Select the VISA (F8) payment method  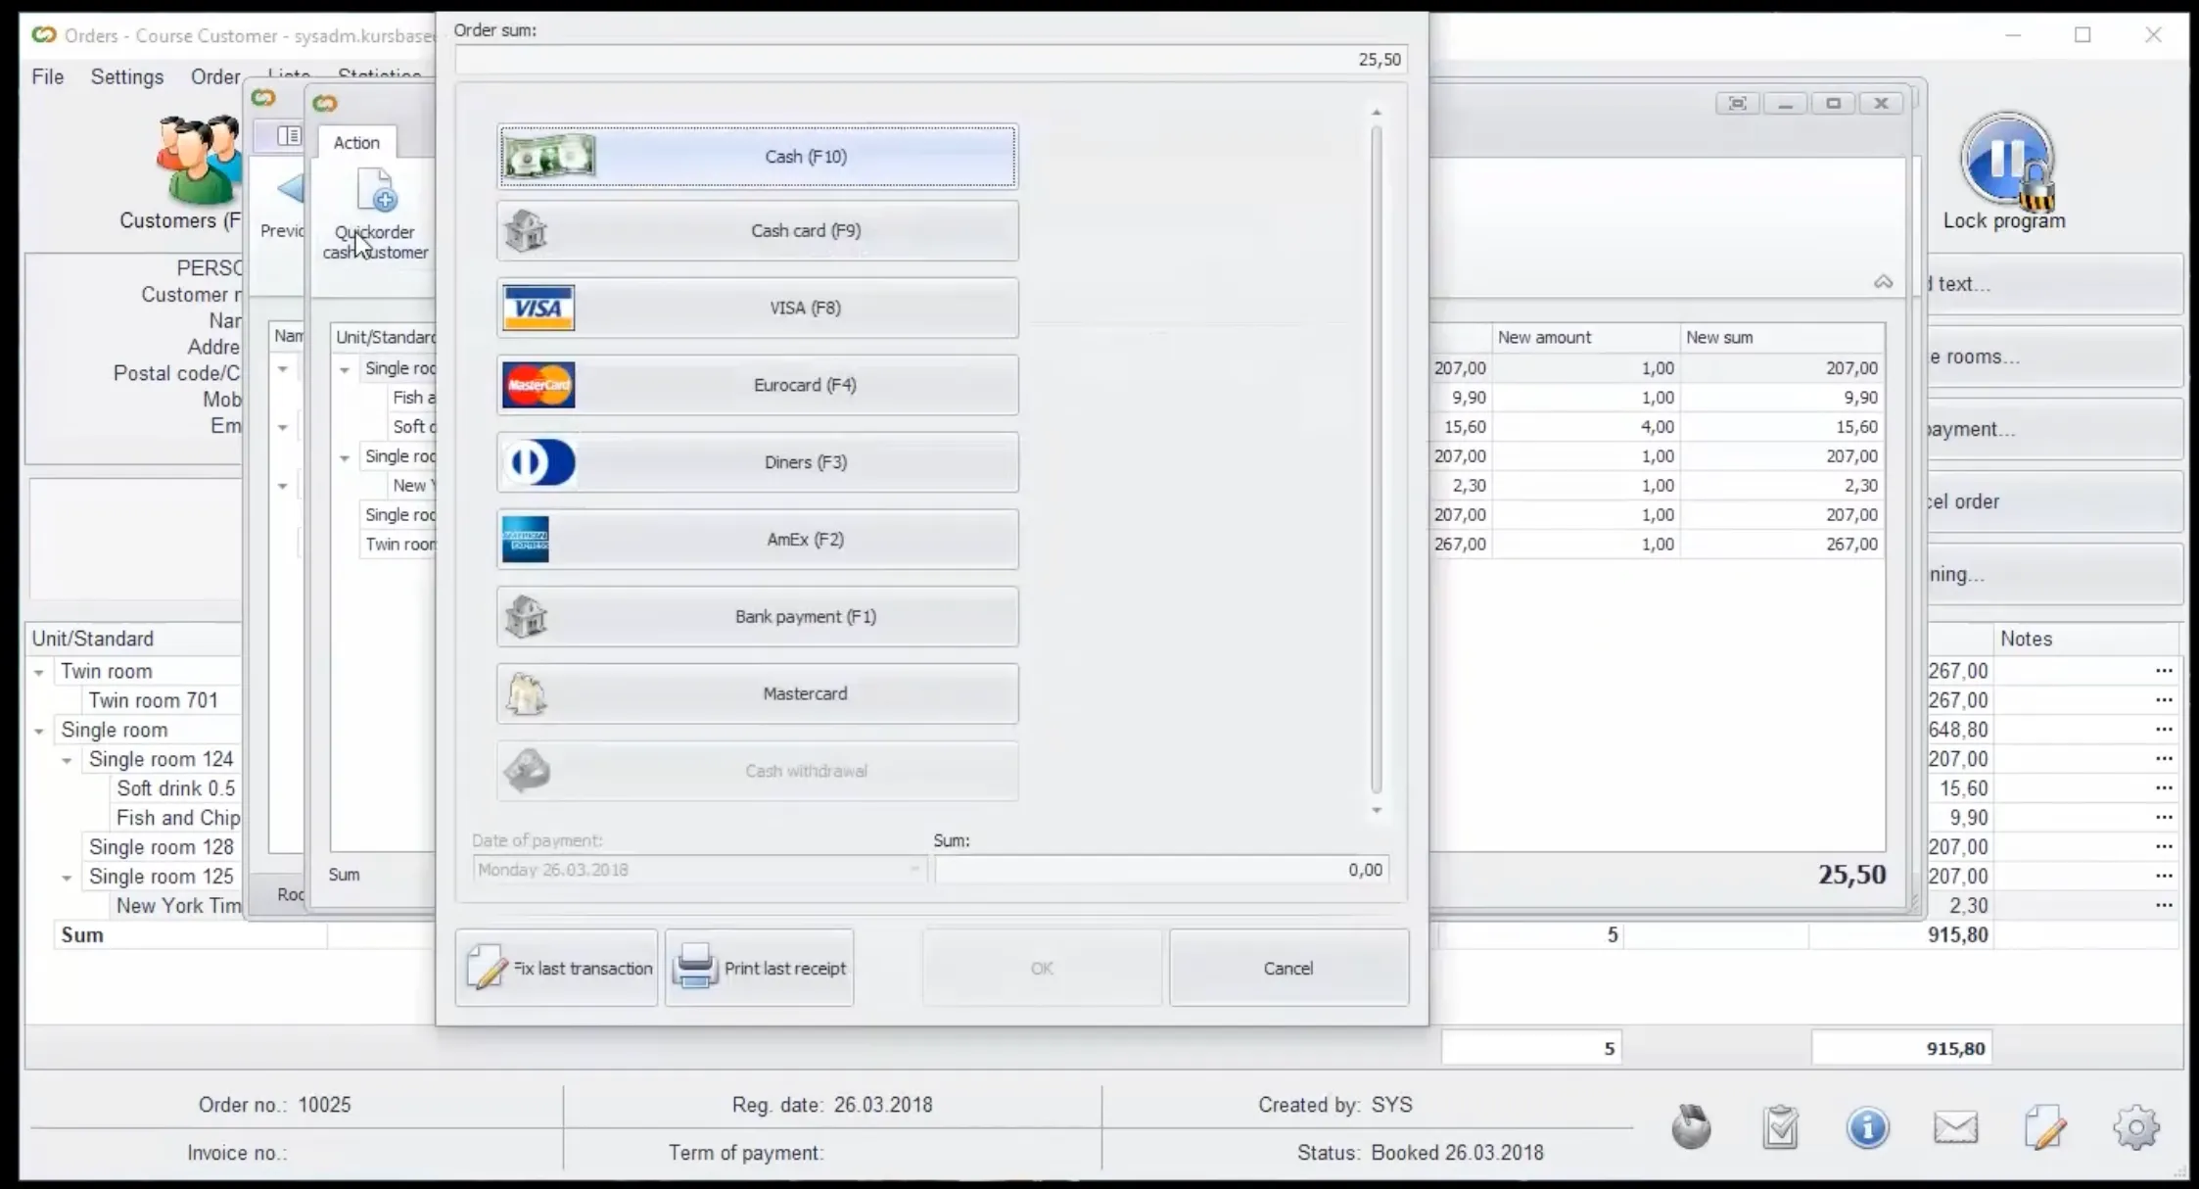pyautogui.click(x=757, y=308)
